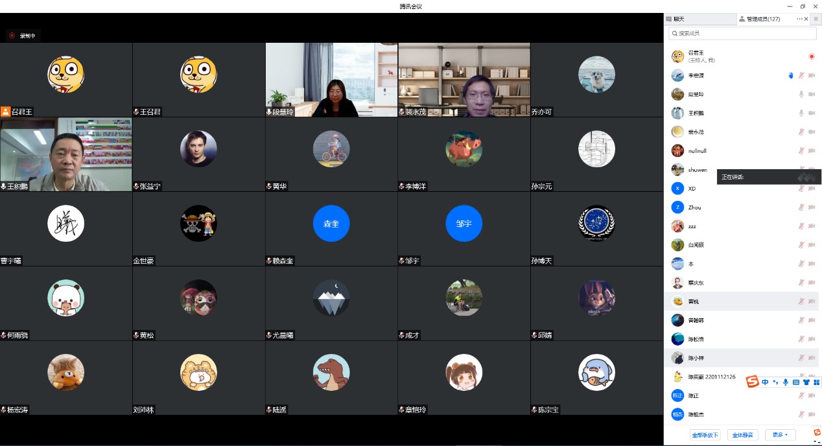This screenshot has width=822, height=446.
Task: Switch to the 聊天 chat tab
Action: pos(678,19)
